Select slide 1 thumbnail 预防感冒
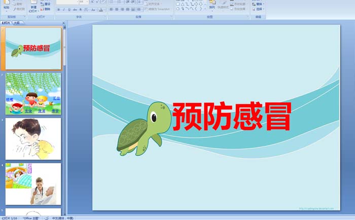Image resolution: width=355 pixels, height=220 pixels. point(33,49)
